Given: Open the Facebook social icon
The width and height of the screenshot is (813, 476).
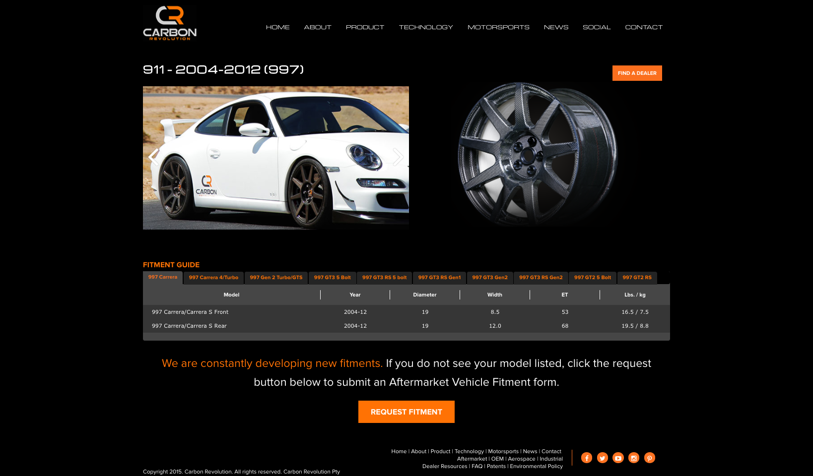Looking at the screenshot, I should (x=587, y=458).
